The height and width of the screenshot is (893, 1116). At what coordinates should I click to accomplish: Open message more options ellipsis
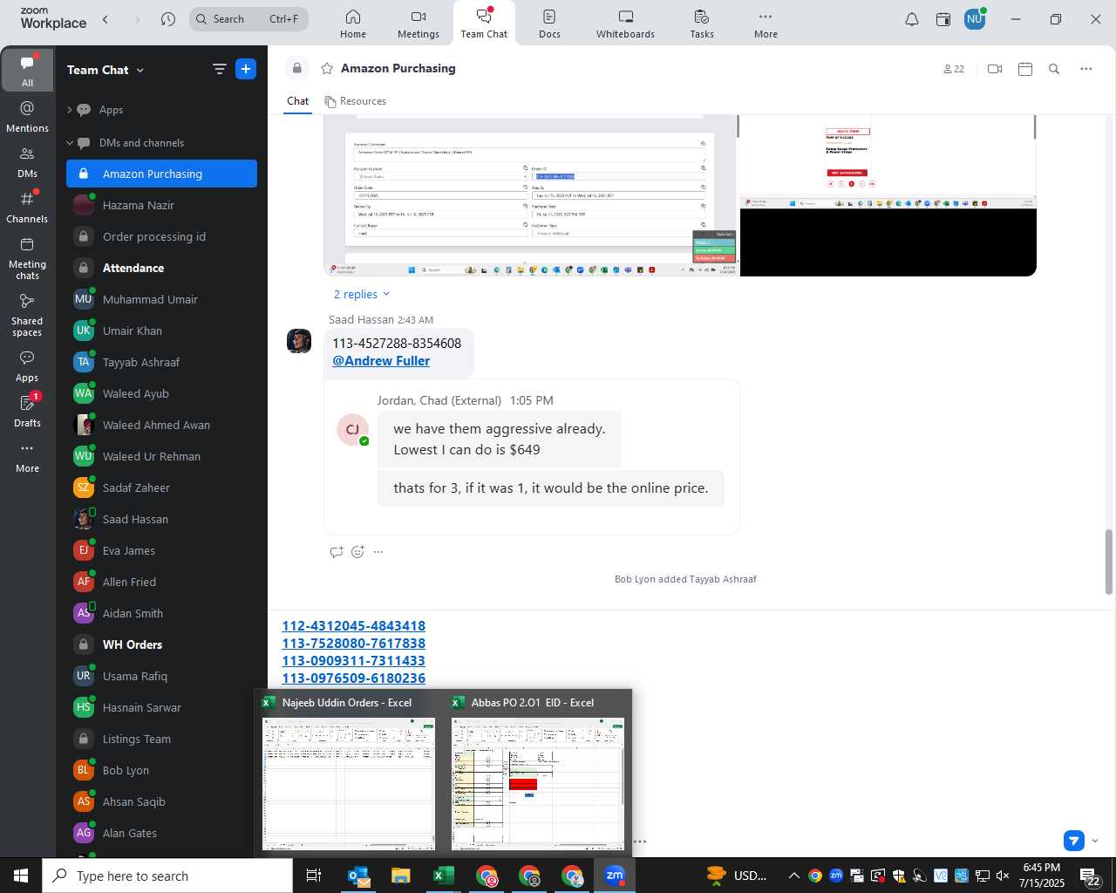[x=378, y=552]
